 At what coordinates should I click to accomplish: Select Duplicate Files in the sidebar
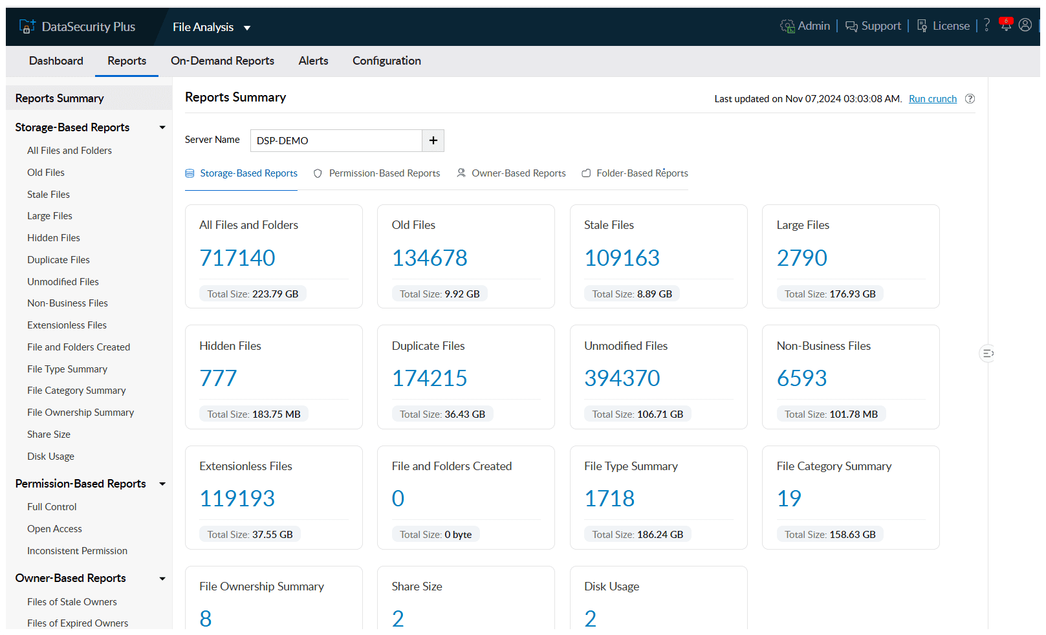[x=58, y=260]
